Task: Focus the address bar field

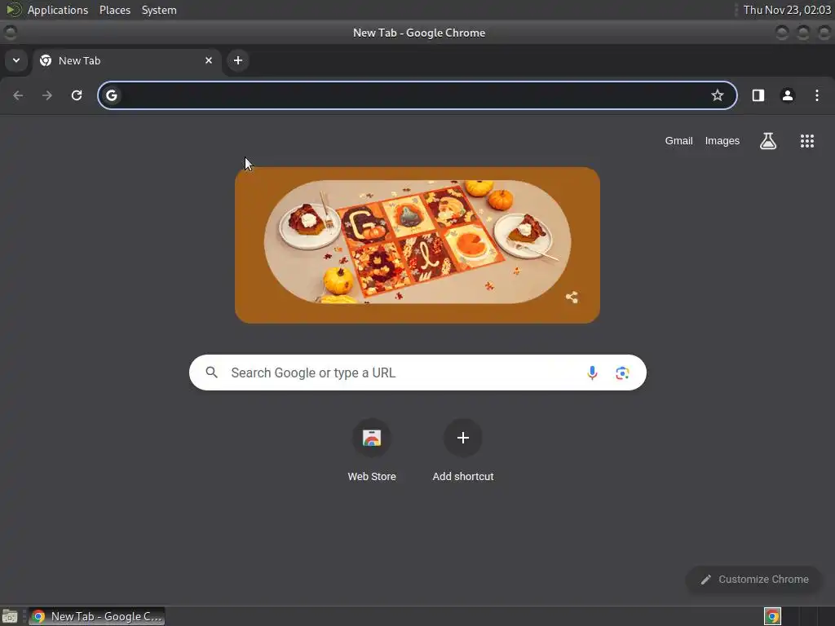Action: click(x=417, y=95)
